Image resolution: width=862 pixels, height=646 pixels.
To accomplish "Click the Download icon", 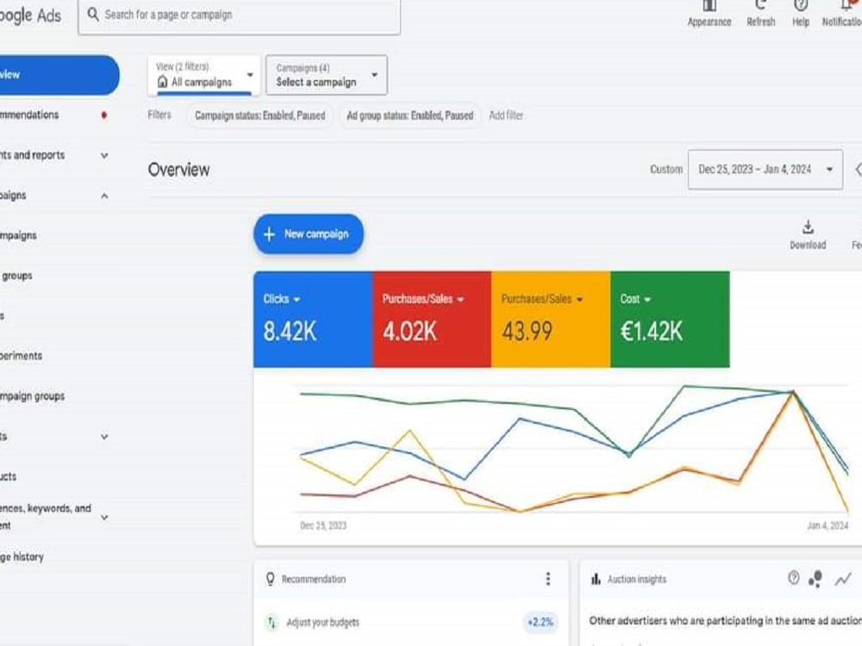I will (x=808, y=227).
